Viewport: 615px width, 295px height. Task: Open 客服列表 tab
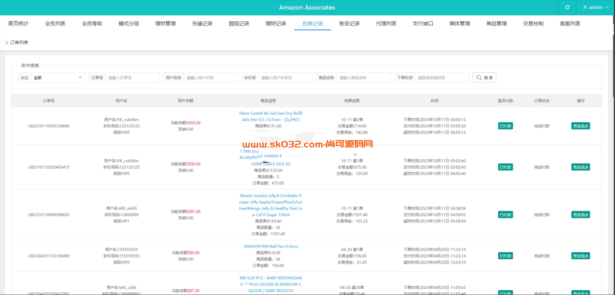[x=570, y=23]
